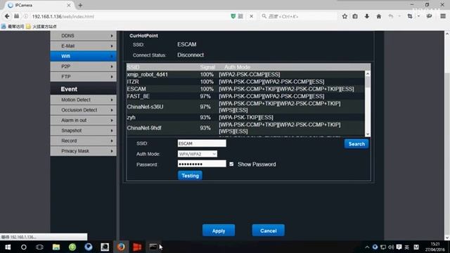Viewport: 450px width, 253px height.
Task: Click the browser search box
Action: (298, 16)
